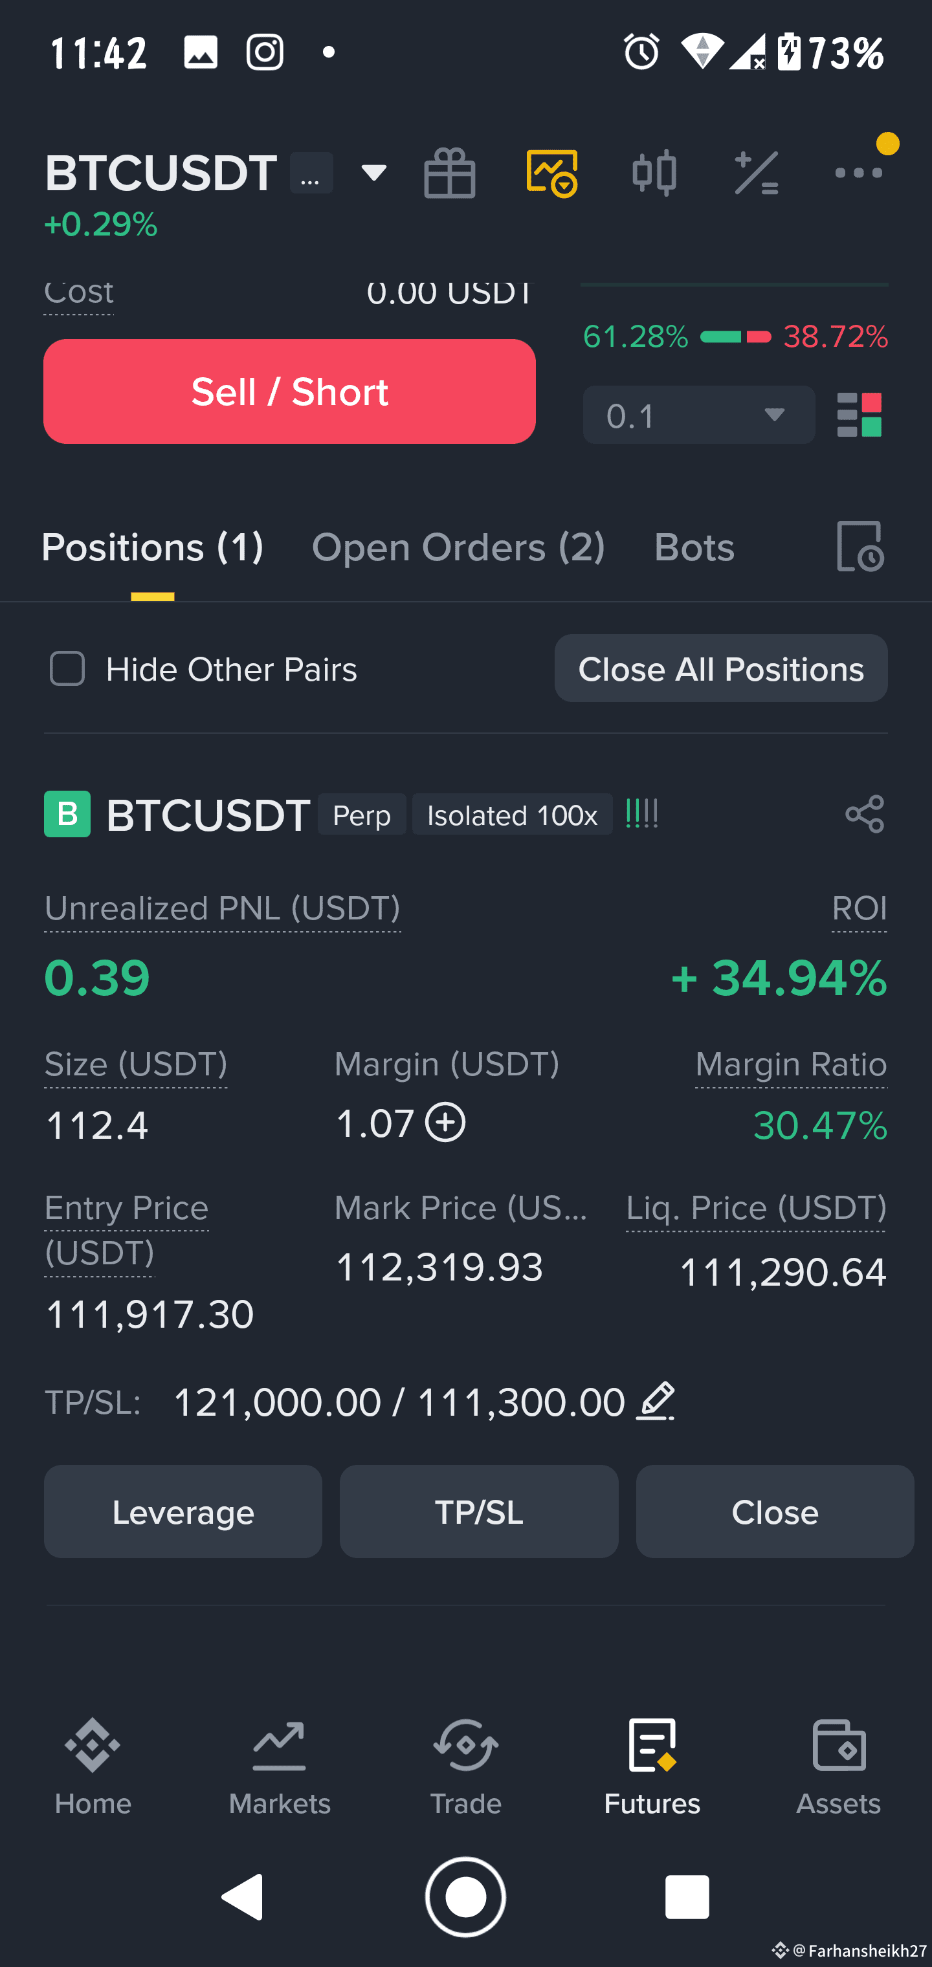Toggle Hide Other Pairs checkbox
The height and width of the screenshot is (1967, 932).
[x=67, y=669]
